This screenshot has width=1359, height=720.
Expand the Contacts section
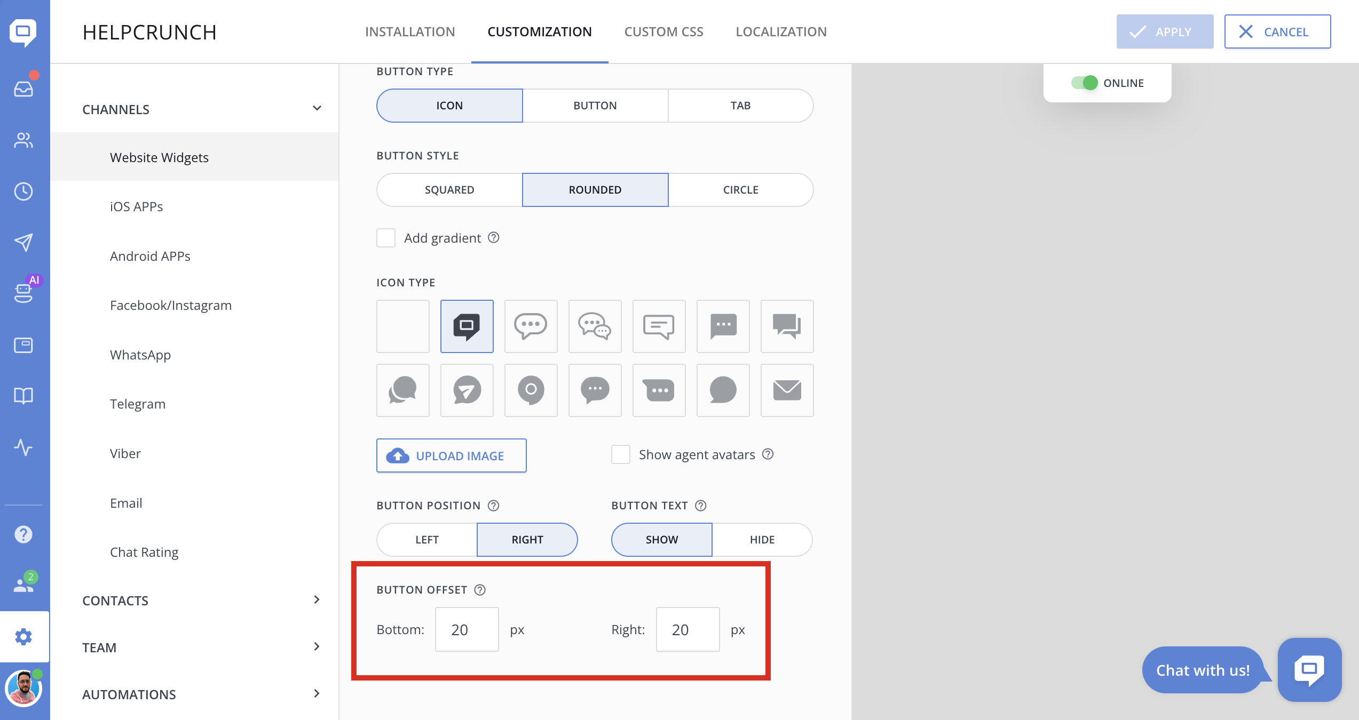pyautogui.click(x=317, y=600)
